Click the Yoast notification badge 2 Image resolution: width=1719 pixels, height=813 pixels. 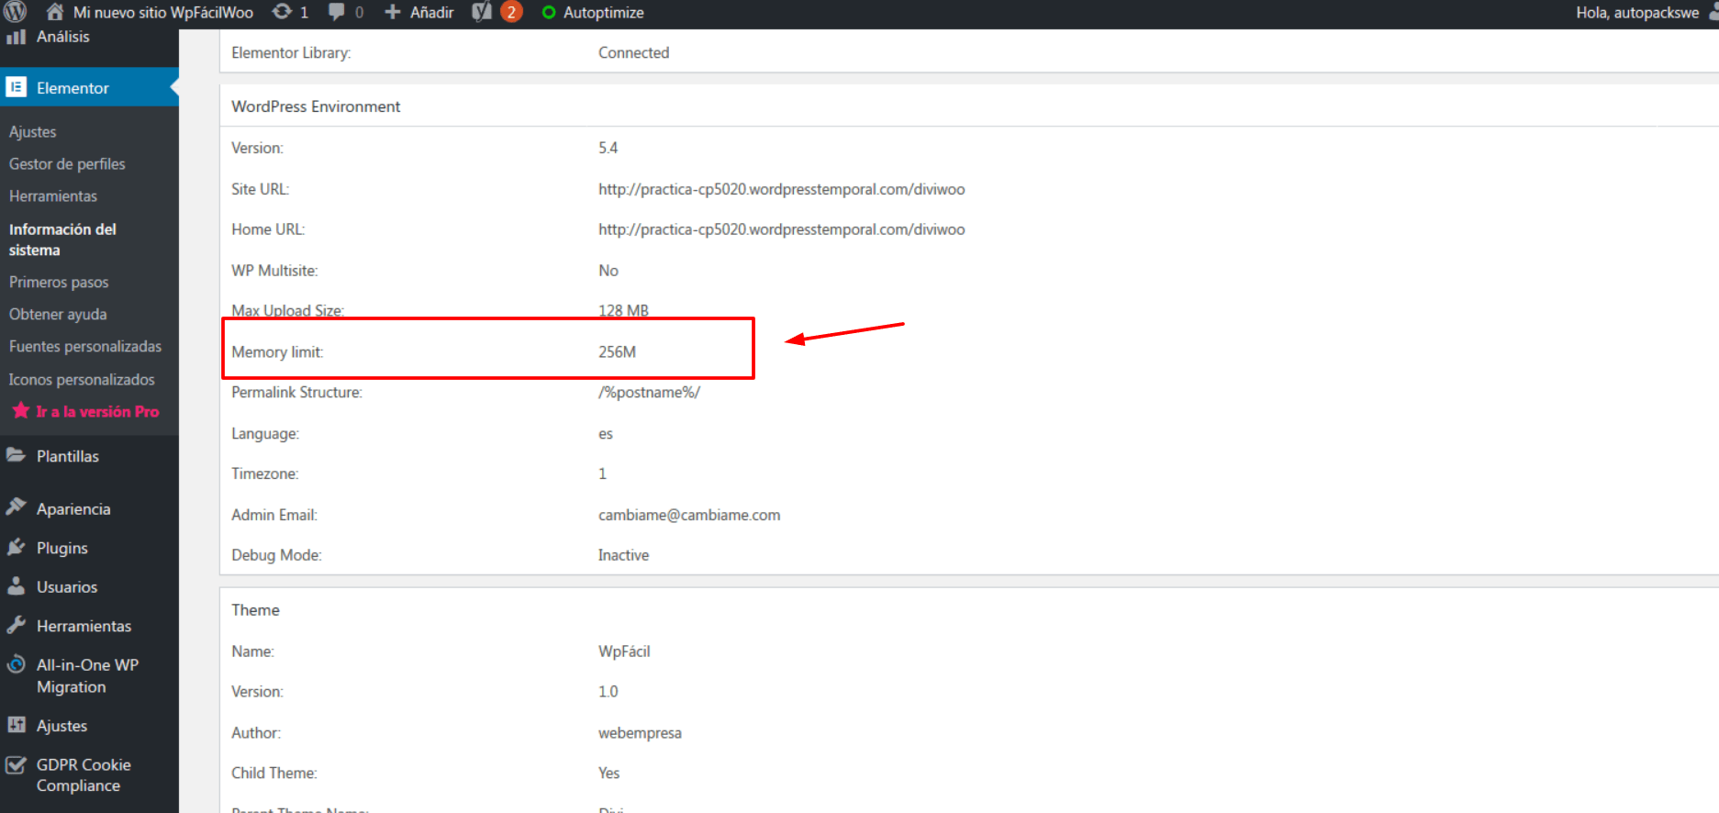(x=511, y=12)
